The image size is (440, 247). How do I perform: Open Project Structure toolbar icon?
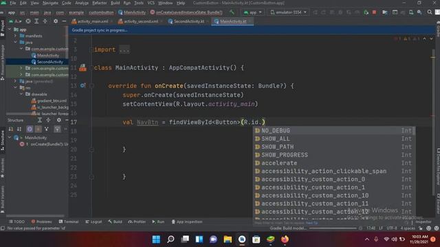pyautogui.click(x=385, y=12)
